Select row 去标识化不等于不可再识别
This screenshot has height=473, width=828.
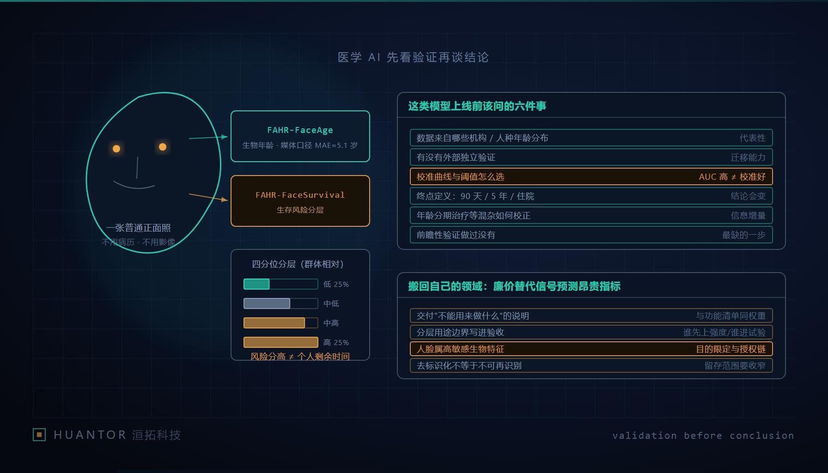(591, 365)
